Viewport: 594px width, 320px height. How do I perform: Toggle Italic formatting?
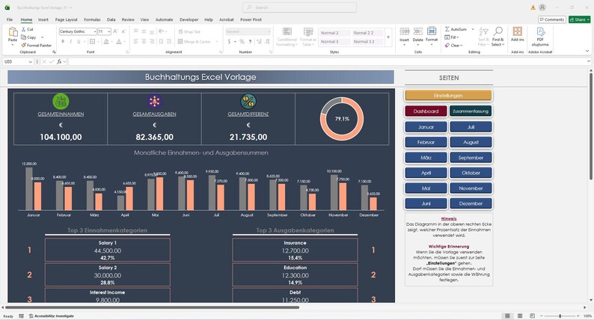(70, 41)
